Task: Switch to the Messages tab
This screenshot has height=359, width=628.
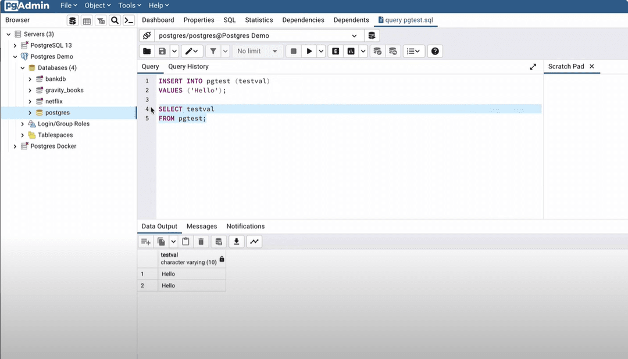Action: [x=202, y=227]
